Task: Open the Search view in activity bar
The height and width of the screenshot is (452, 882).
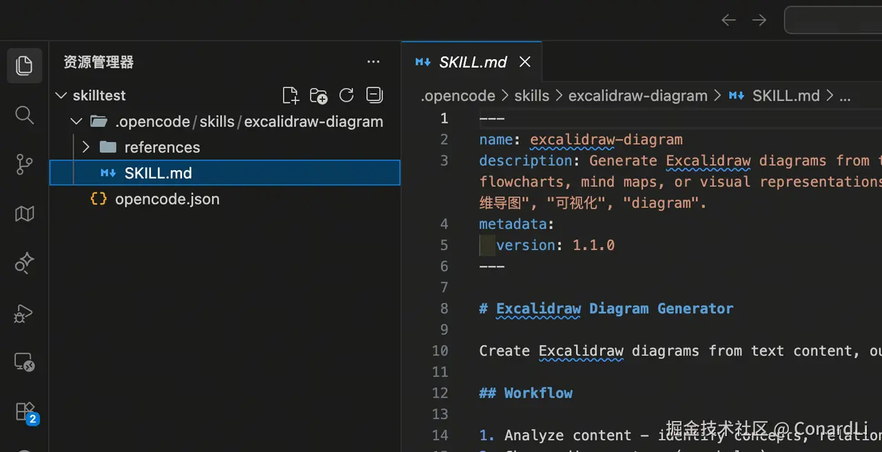Action: point(24,115)
